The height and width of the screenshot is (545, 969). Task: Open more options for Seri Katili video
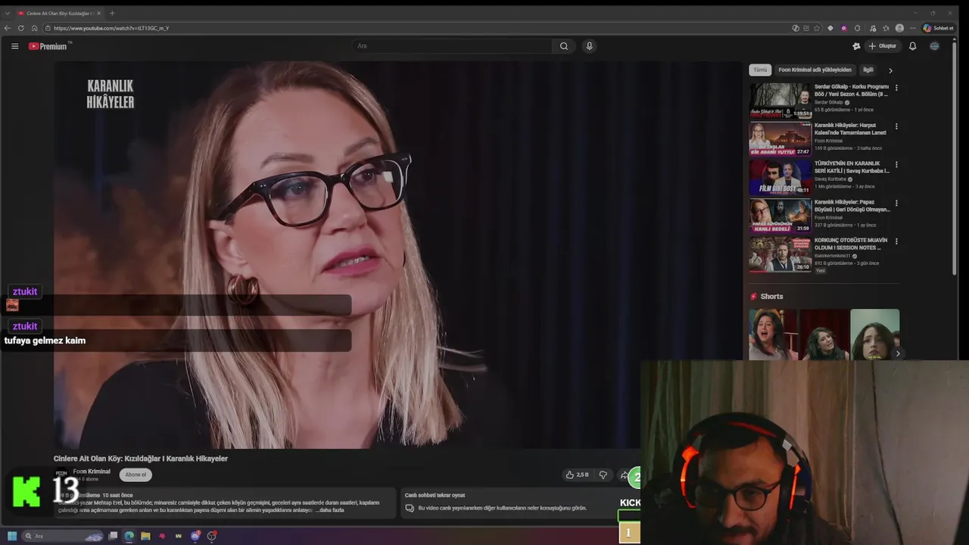click(x=896, y=164)
